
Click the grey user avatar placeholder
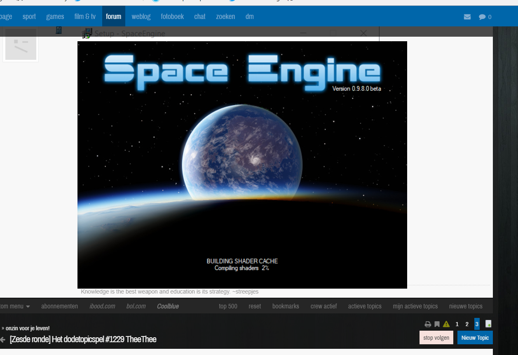tap(21, 45)
